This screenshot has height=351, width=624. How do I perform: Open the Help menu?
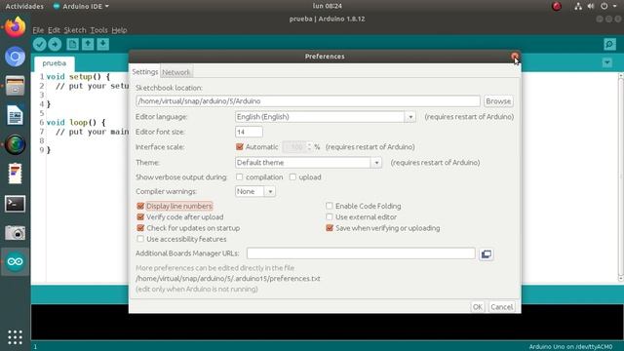[x=119, y=30]
